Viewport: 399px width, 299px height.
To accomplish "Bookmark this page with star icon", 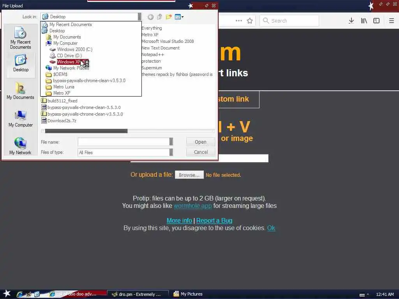I will pyautogui.click(x=250, y=21).
